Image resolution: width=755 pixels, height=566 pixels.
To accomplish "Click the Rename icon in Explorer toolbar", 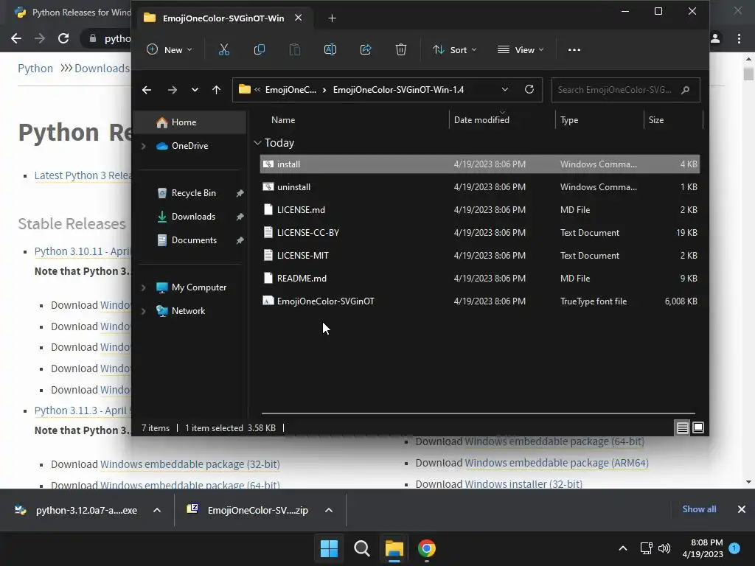I will (x=330, y=49).
